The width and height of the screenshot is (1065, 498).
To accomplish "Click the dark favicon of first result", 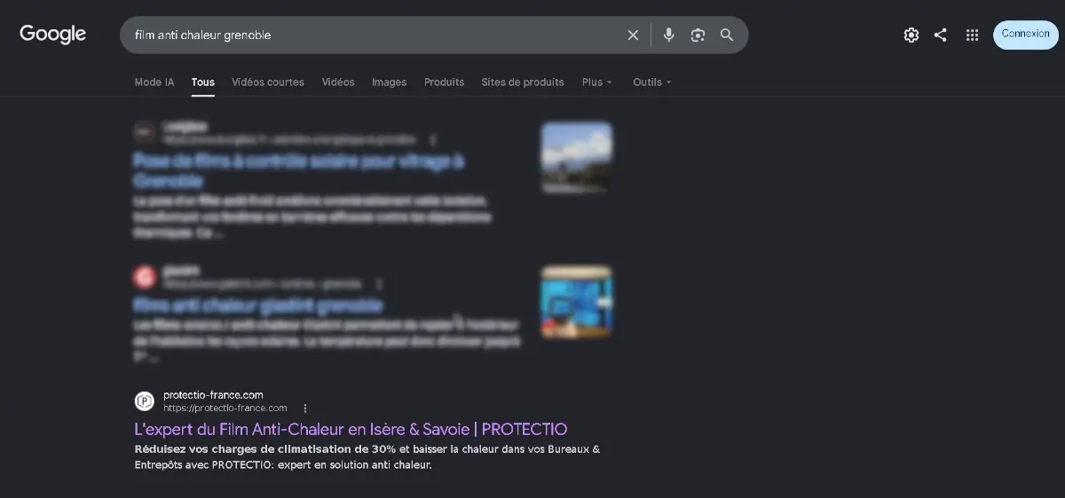I will pos(145,133).
